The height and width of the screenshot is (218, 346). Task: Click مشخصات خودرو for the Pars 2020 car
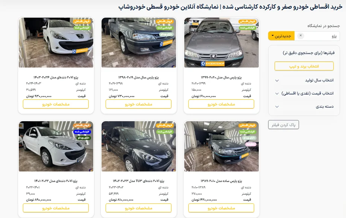point(221,104)
